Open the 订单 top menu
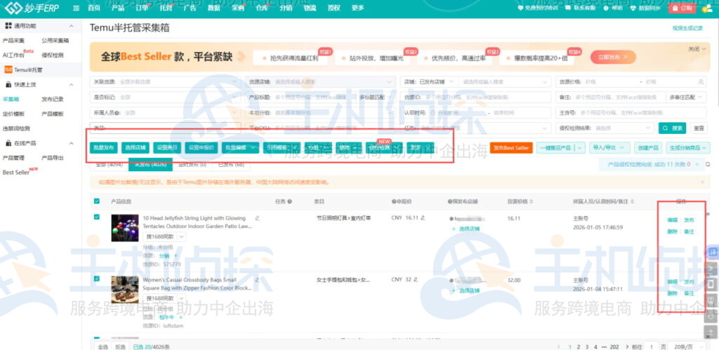Viewport: 719px width, 350px height. (x=142, y=8)
